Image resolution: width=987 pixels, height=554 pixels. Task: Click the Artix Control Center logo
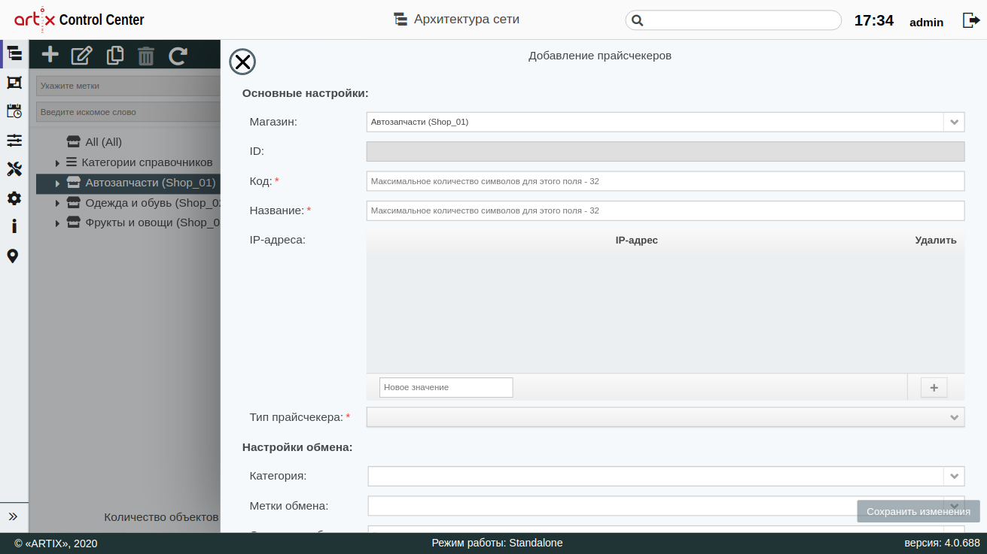(x=79, y=20)
